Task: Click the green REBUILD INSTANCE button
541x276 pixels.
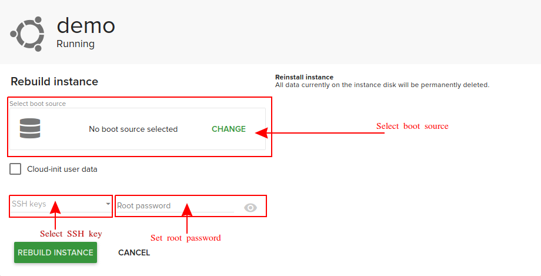Action: 55,252
